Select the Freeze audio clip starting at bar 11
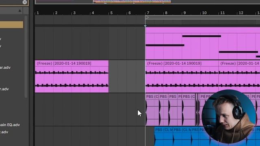 coord(239,76)
